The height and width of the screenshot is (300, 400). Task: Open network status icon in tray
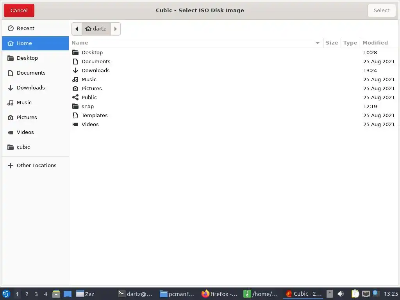click(366, 294)
